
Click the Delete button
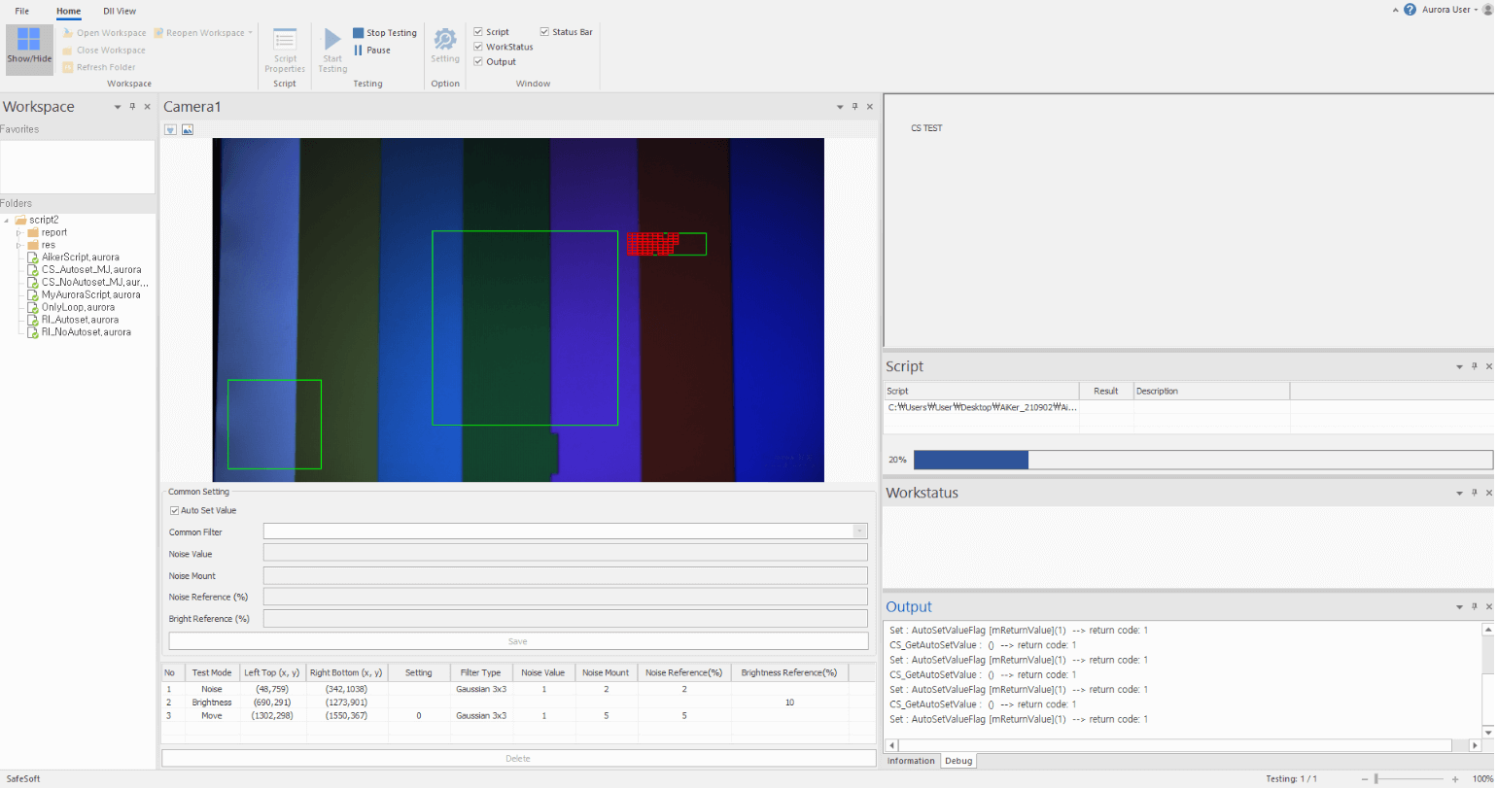pyautogui.click(x=518, y=758)
